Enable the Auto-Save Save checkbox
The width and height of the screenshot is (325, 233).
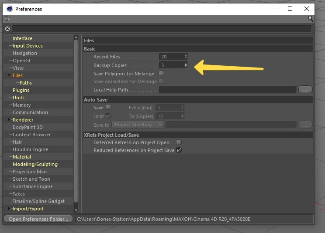coord(109,107)
